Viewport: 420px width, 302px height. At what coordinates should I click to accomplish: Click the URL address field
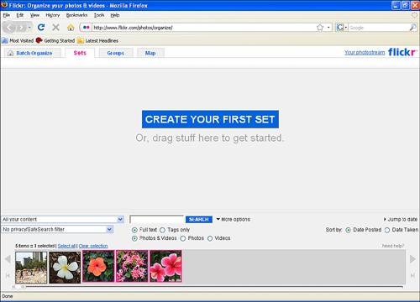pyautogui.click(x=204, y=28)
